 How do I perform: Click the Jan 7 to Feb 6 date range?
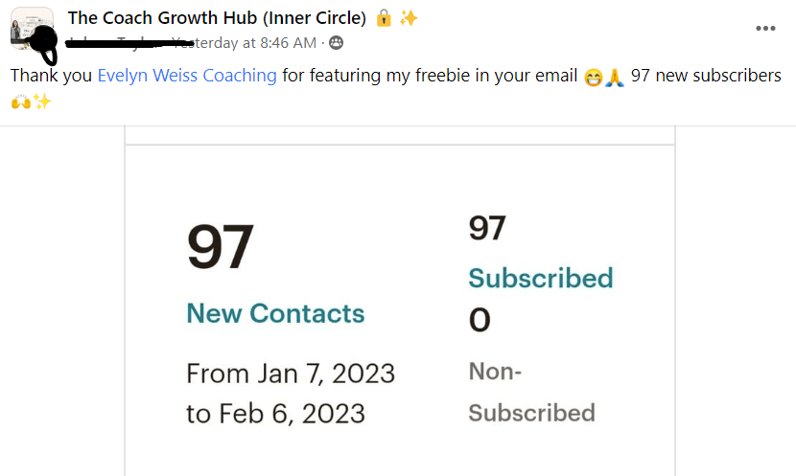(290, 393)
